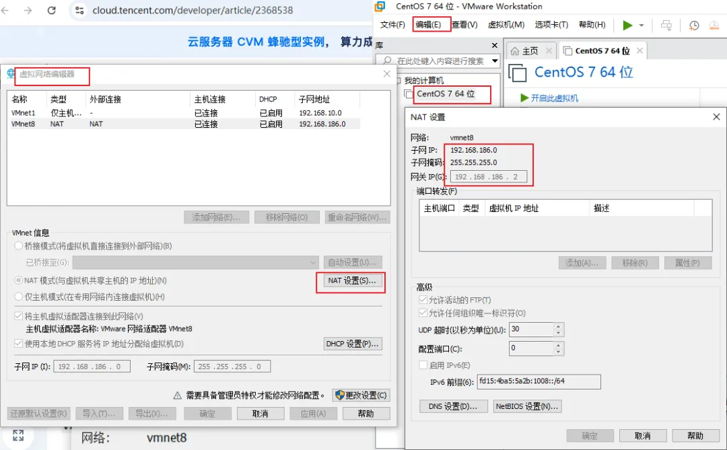Increase UDP 超时 with the up arrow
727x450 pixels.
[558, 326]
